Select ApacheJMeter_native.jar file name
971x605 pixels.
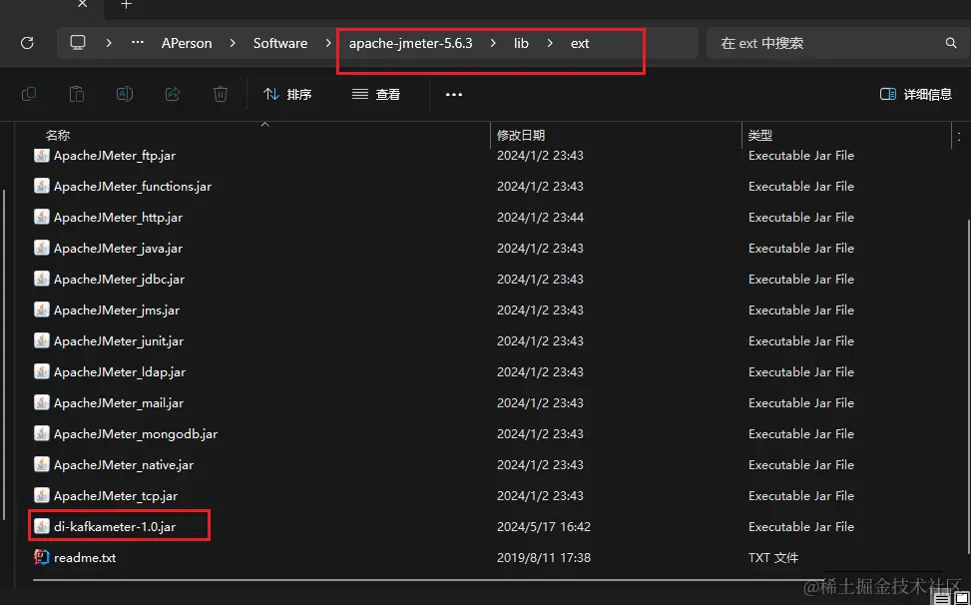[x=124, y=465]
